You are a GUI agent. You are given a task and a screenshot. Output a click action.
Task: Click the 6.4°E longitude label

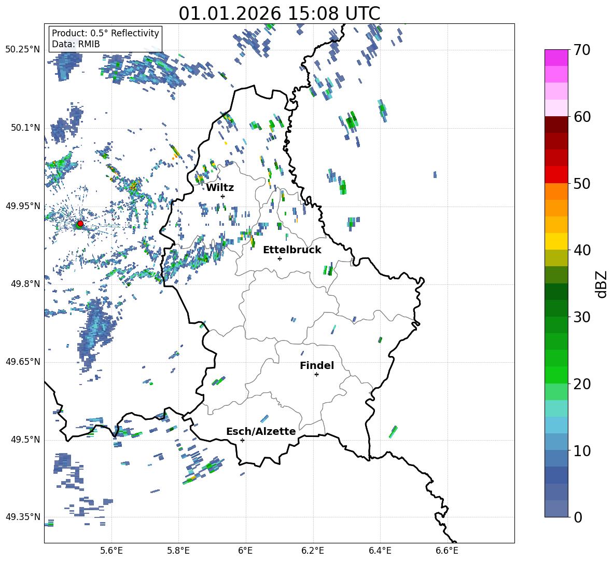(380, 551)
